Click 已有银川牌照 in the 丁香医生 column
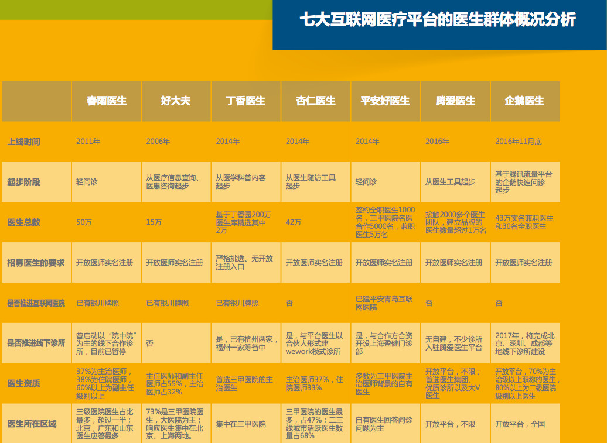Image resolution: width=607 pixels, height=443 pixels. click(x=237, y=303)
